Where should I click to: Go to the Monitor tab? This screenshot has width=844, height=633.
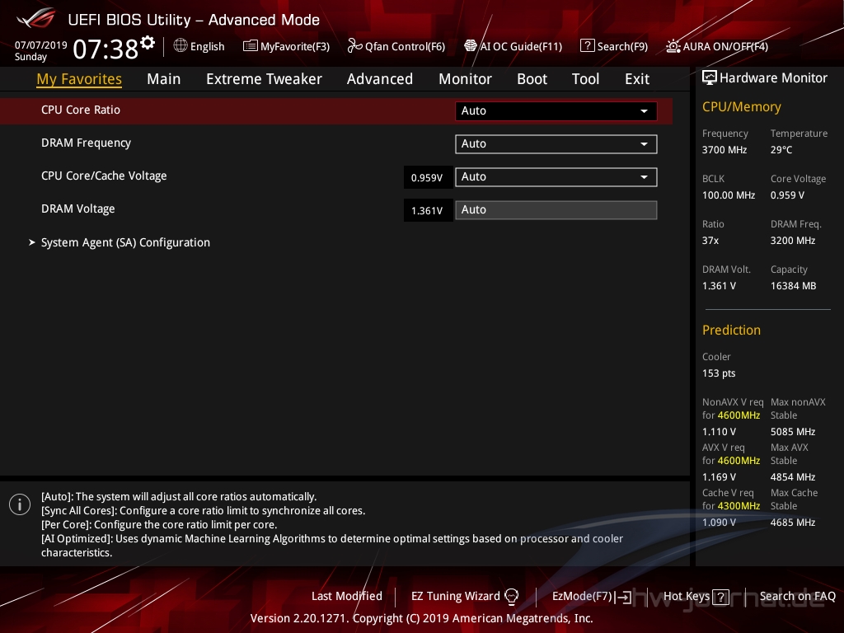click(x=465, y=79)
